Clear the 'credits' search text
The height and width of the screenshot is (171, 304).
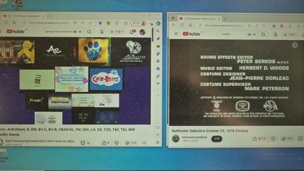(255, 34)
